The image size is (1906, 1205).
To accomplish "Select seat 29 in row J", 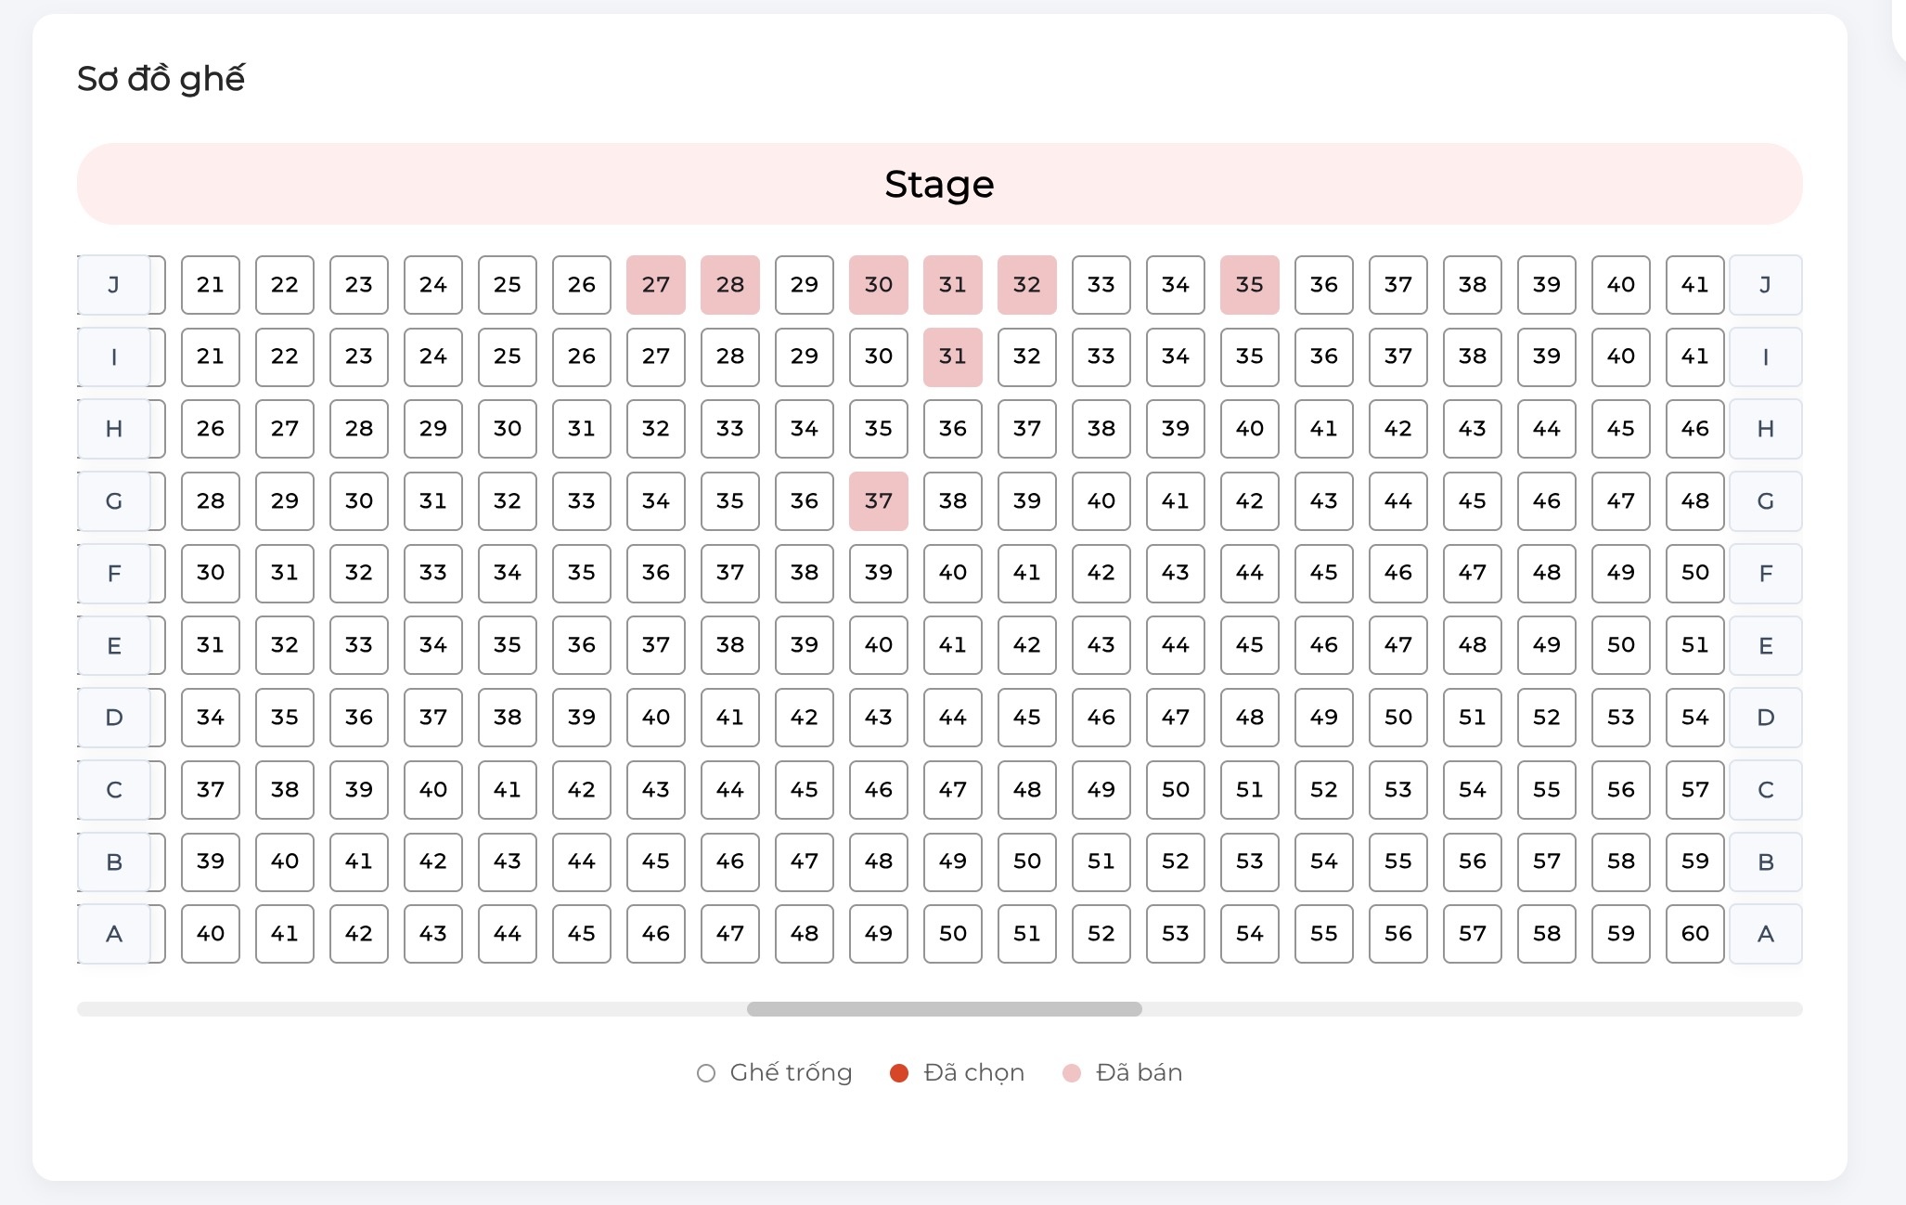I will click(804, 285).
